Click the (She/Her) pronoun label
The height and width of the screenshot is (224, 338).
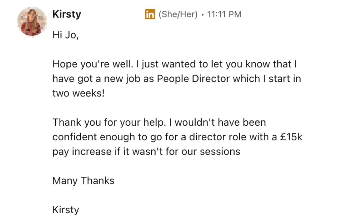tap(178, 14)
